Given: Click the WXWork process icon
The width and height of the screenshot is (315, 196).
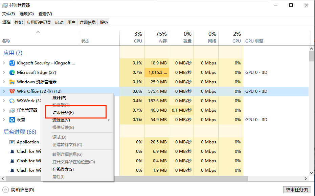Looking at the screenshot, I should click(x=12, y=101).
